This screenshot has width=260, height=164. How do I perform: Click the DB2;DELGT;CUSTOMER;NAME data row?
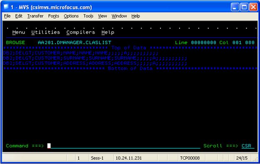[x=81, y=53]
